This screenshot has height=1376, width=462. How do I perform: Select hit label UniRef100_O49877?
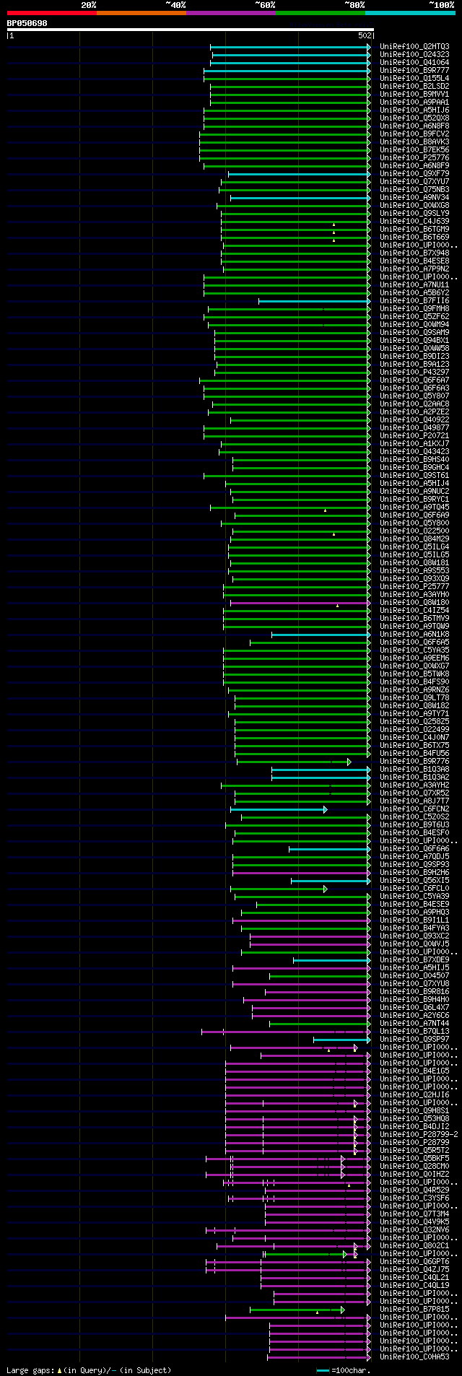coord(414,428)
